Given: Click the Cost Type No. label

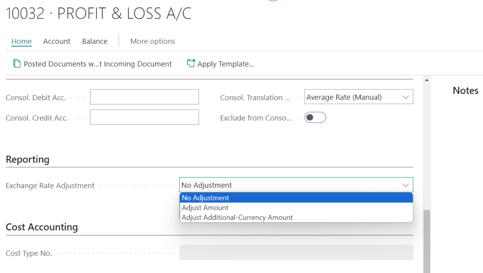Looking at the screenshot, I should pos(29,253).
